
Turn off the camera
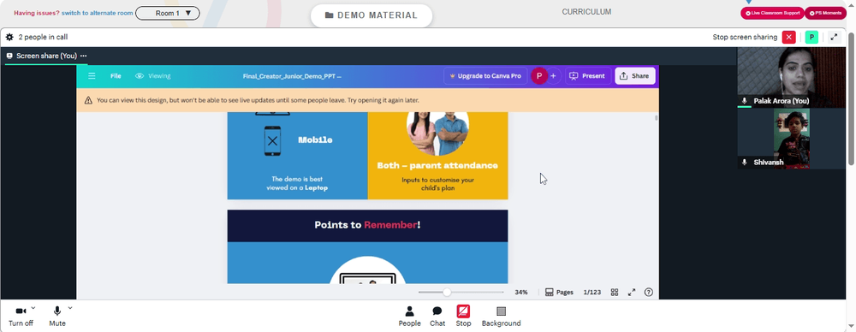click(x=21, y=316)
